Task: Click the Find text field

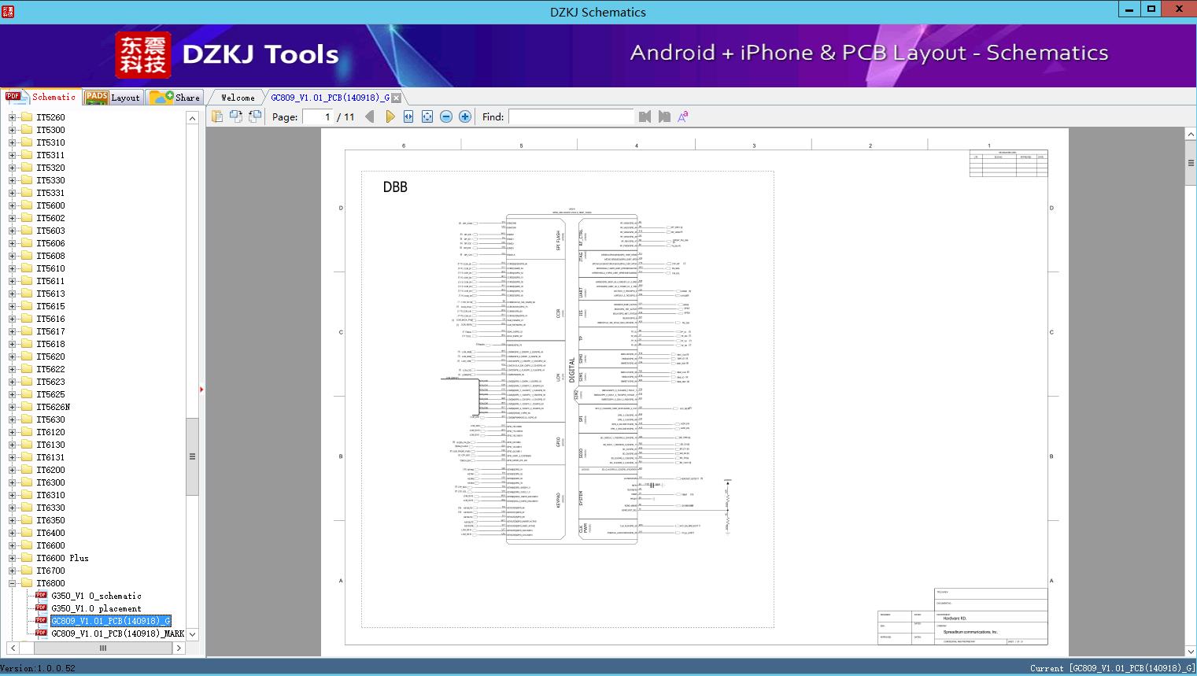Action: point(571,116)
